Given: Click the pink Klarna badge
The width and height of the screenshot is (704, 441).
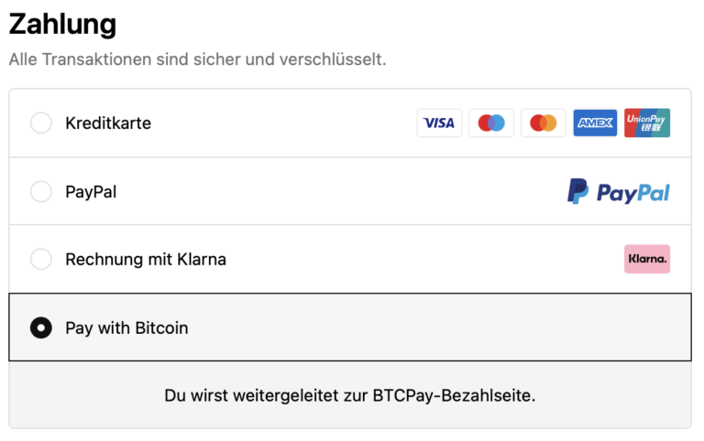Looking at the screenshot, I should pos(647,259).
